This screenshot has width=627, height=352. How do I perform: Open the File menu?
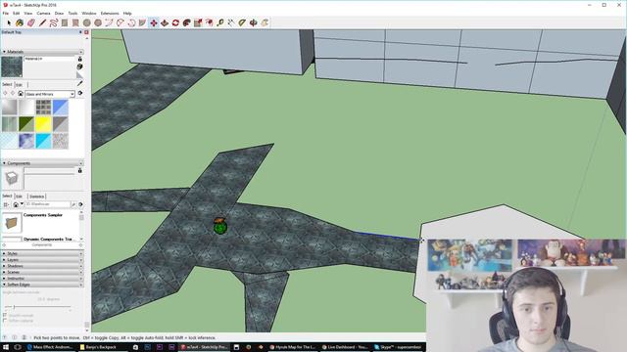pyautogui.click(x=6, y=13)
